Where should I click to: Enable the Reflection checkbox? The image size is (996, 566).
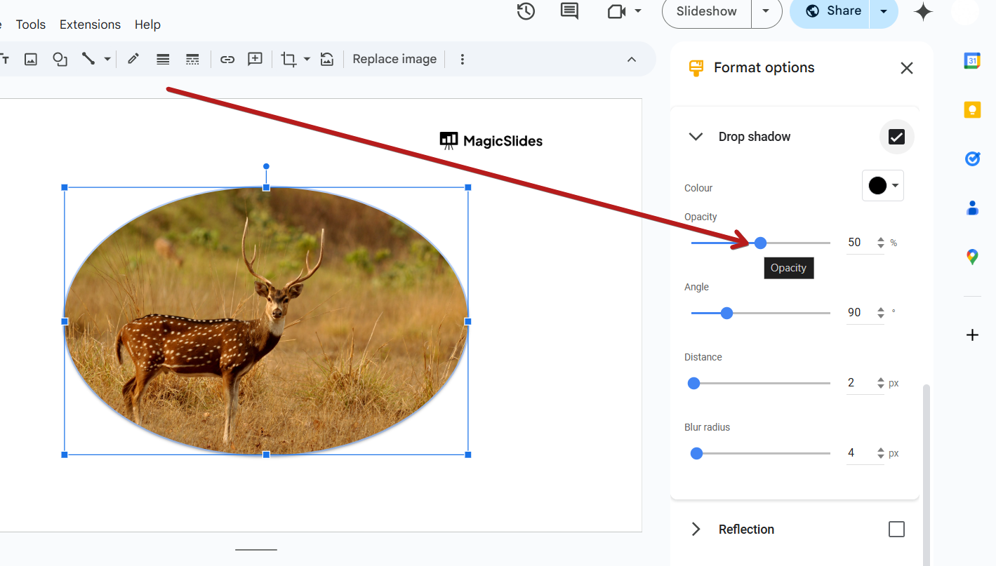pyautogui.click(x=896, y=529)
